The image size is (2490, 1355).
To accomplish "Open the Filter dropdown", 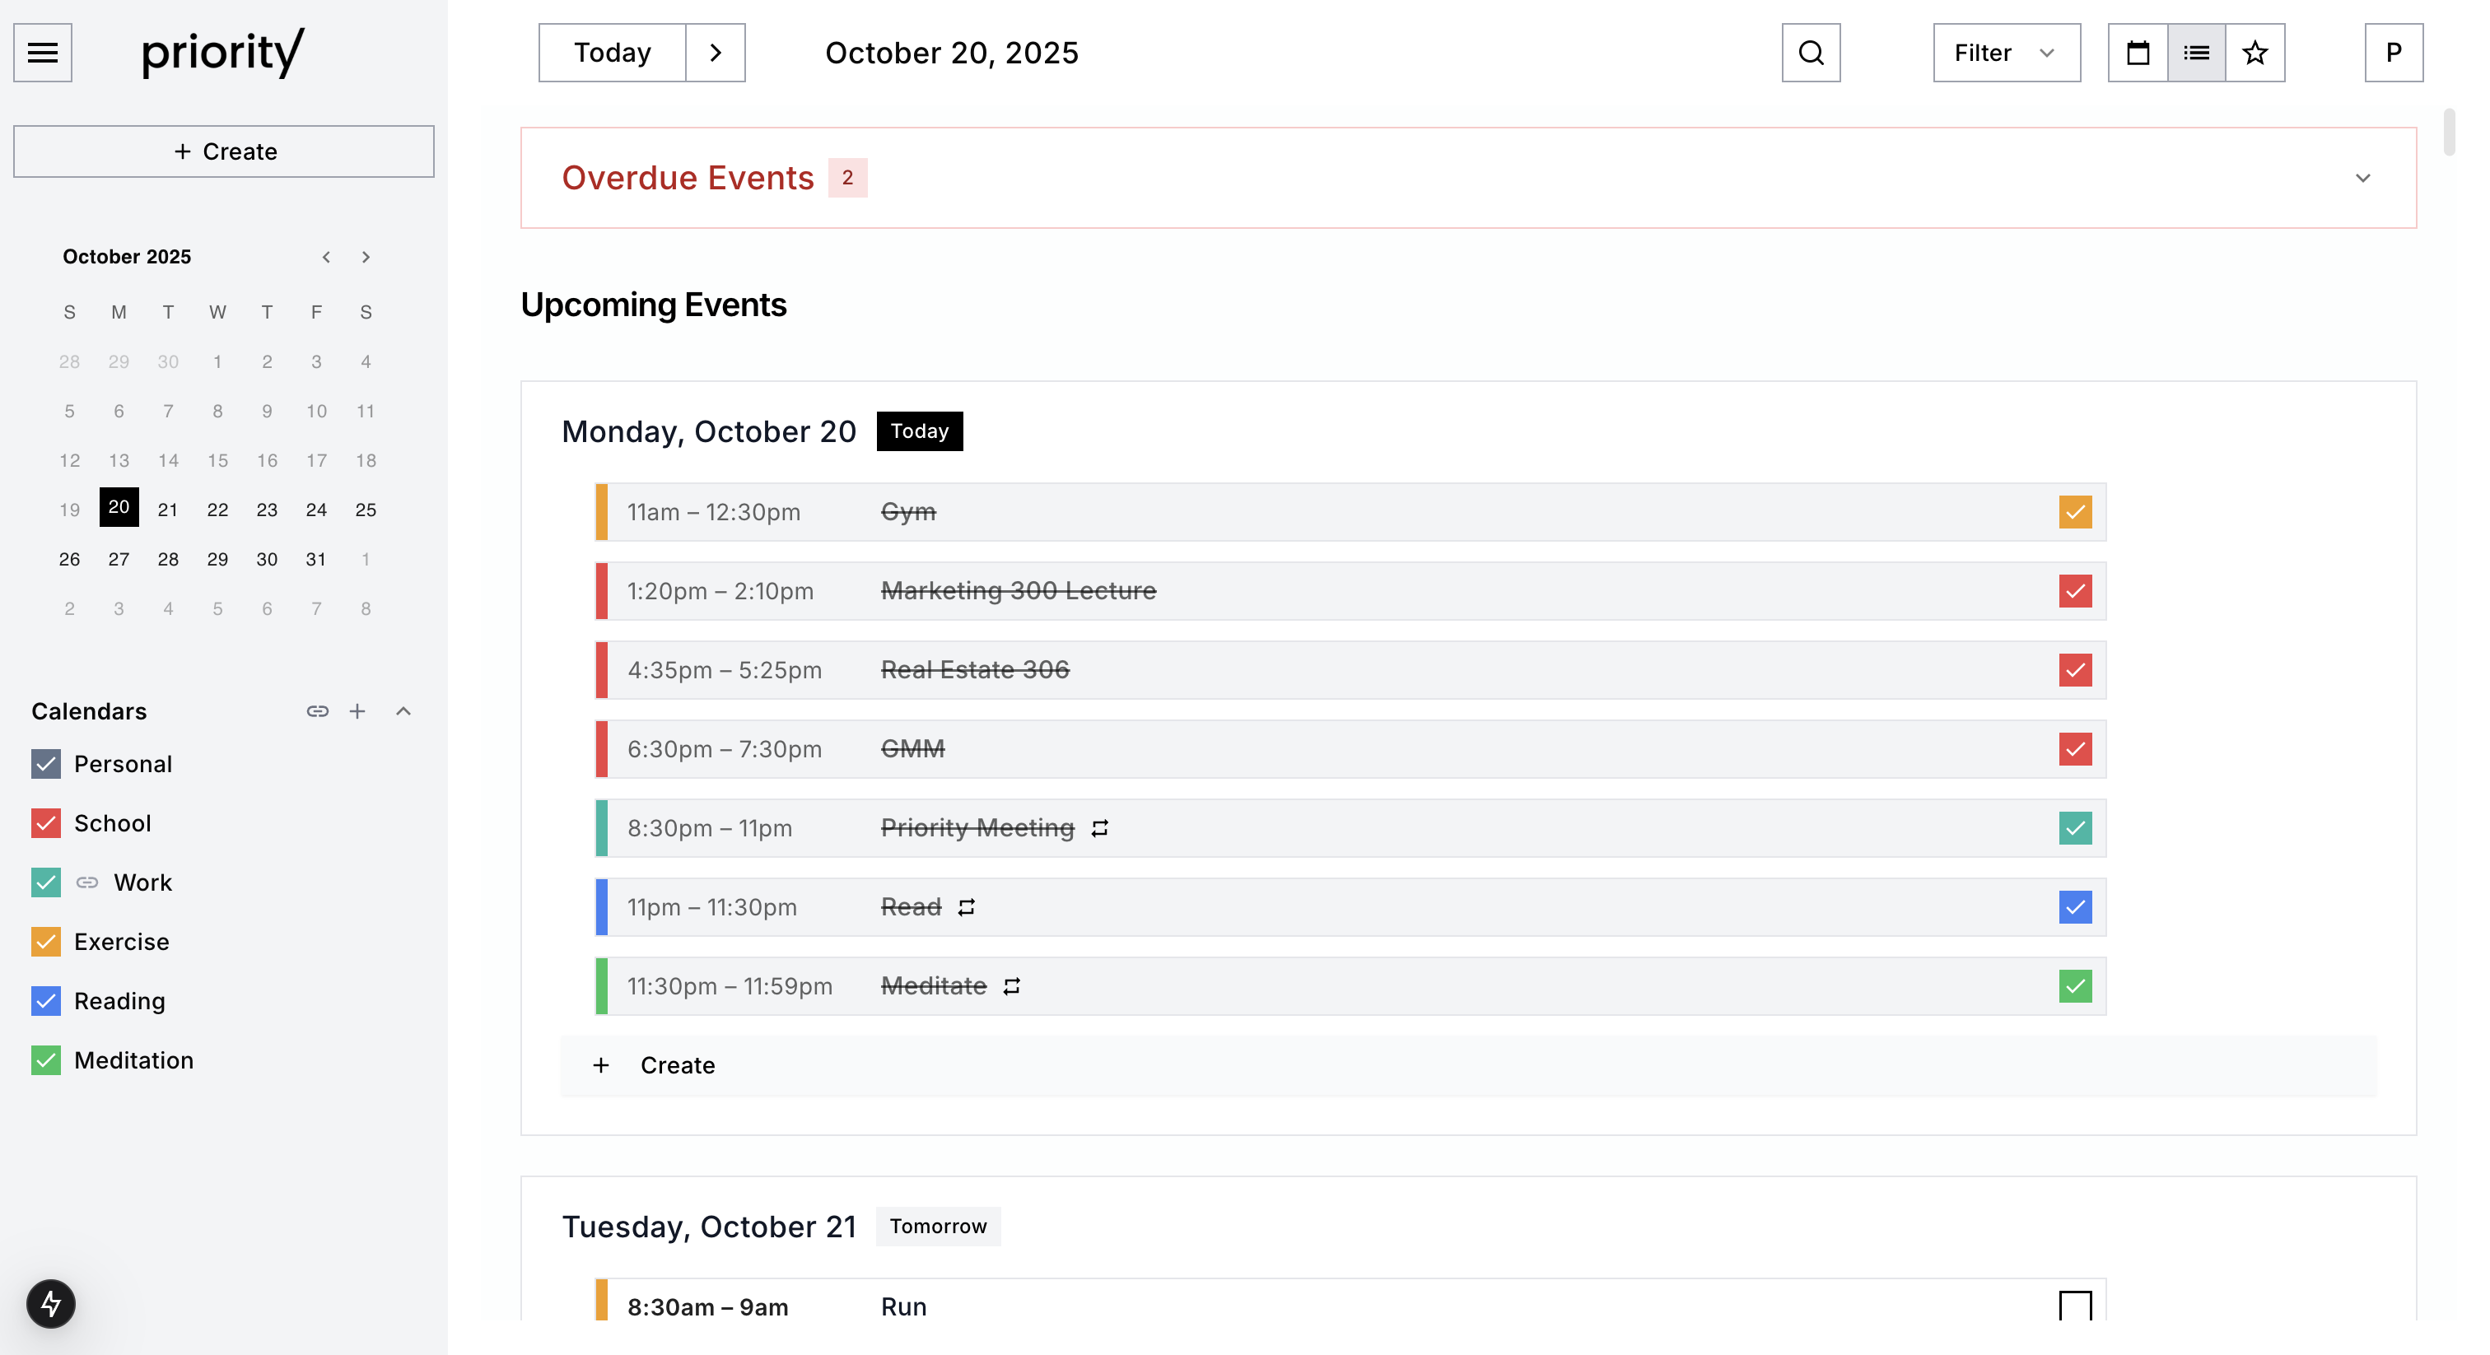I will click(x=2004, y=52).
